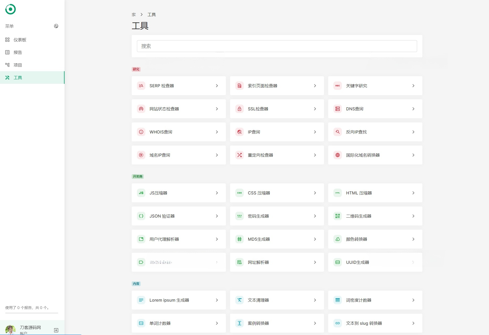
Task: Open the 国际化域名转换器 globe icon
Action: coord(337,155)
